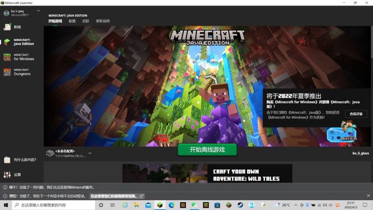373x210 pixels.
Task: Dismiss the bottom notification with X
Action: pyautogui.click(x=368, y=196)
